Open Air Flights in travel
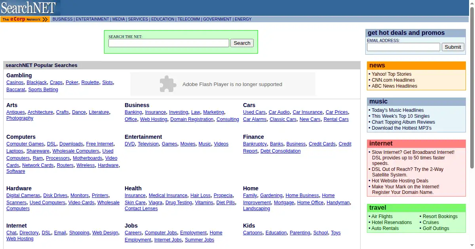The width and height of the screenshot is (475, 249). (x=382, y=216)
